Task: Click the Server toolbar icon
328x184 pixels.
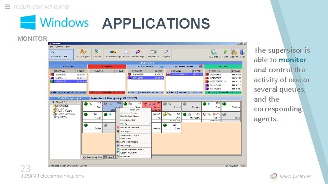Action: pyautogui.click(x=234, y=53)
